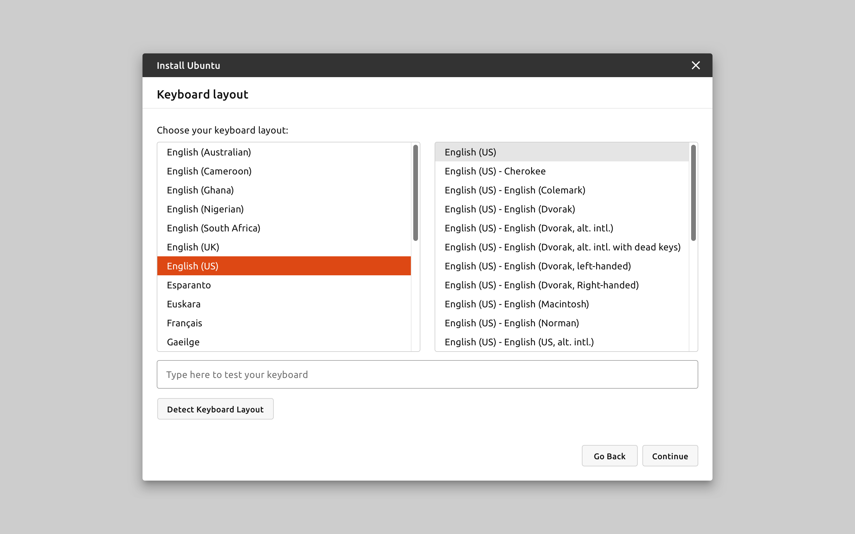Click Continue to proceed
This screenshot has height=534, width=855.
coord(670,456)
